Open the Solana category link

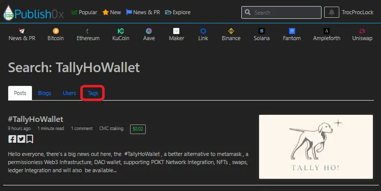(x=262, y=38)
